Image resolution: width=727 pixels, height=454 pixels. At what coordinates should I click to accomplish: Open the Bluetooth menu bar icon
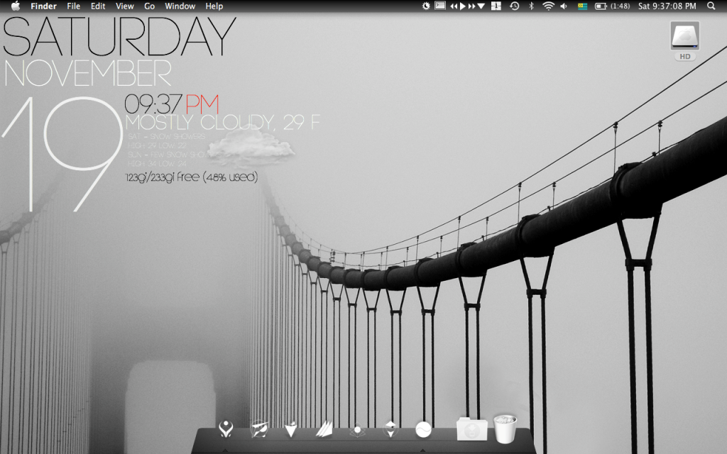[x=531, y=6]
